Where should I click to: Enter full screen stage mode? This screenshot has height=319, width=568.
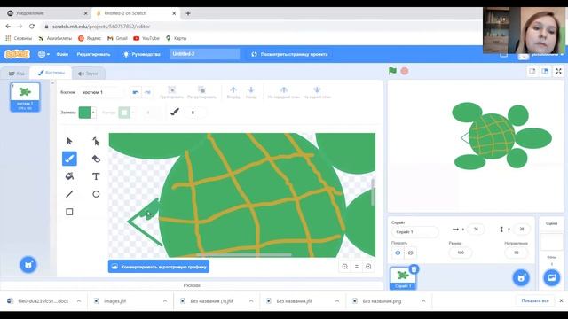pyautogui.click(x=558, y=71)
